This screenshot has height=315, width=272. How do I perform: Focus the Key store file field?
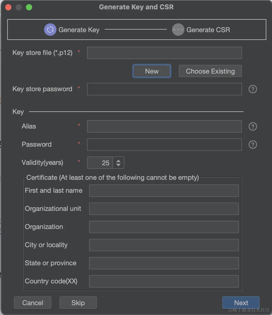[x=164, y=53]
